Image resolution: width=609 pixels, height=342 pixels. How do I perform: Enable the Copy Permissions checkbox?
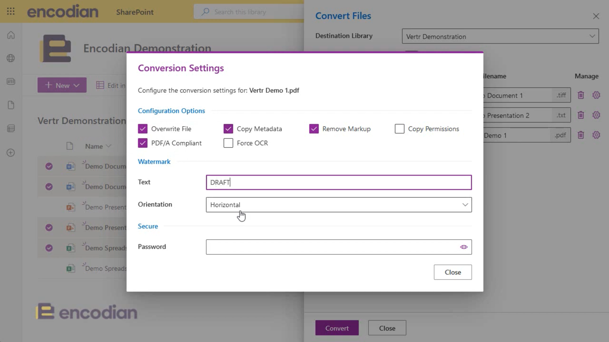[400, 129]
